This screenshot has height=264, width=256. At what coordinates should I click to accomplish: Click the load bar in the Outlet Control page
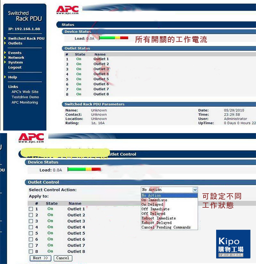pos(84,170)
